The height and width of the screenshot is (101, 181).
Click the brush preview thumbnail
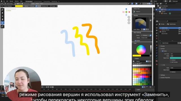[141, 23]
